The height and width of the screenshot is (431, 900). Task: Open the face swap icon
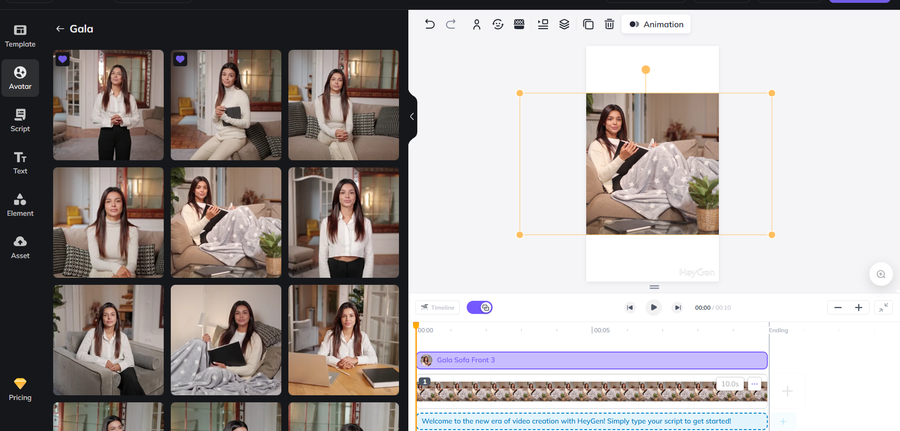coord(498,24)
